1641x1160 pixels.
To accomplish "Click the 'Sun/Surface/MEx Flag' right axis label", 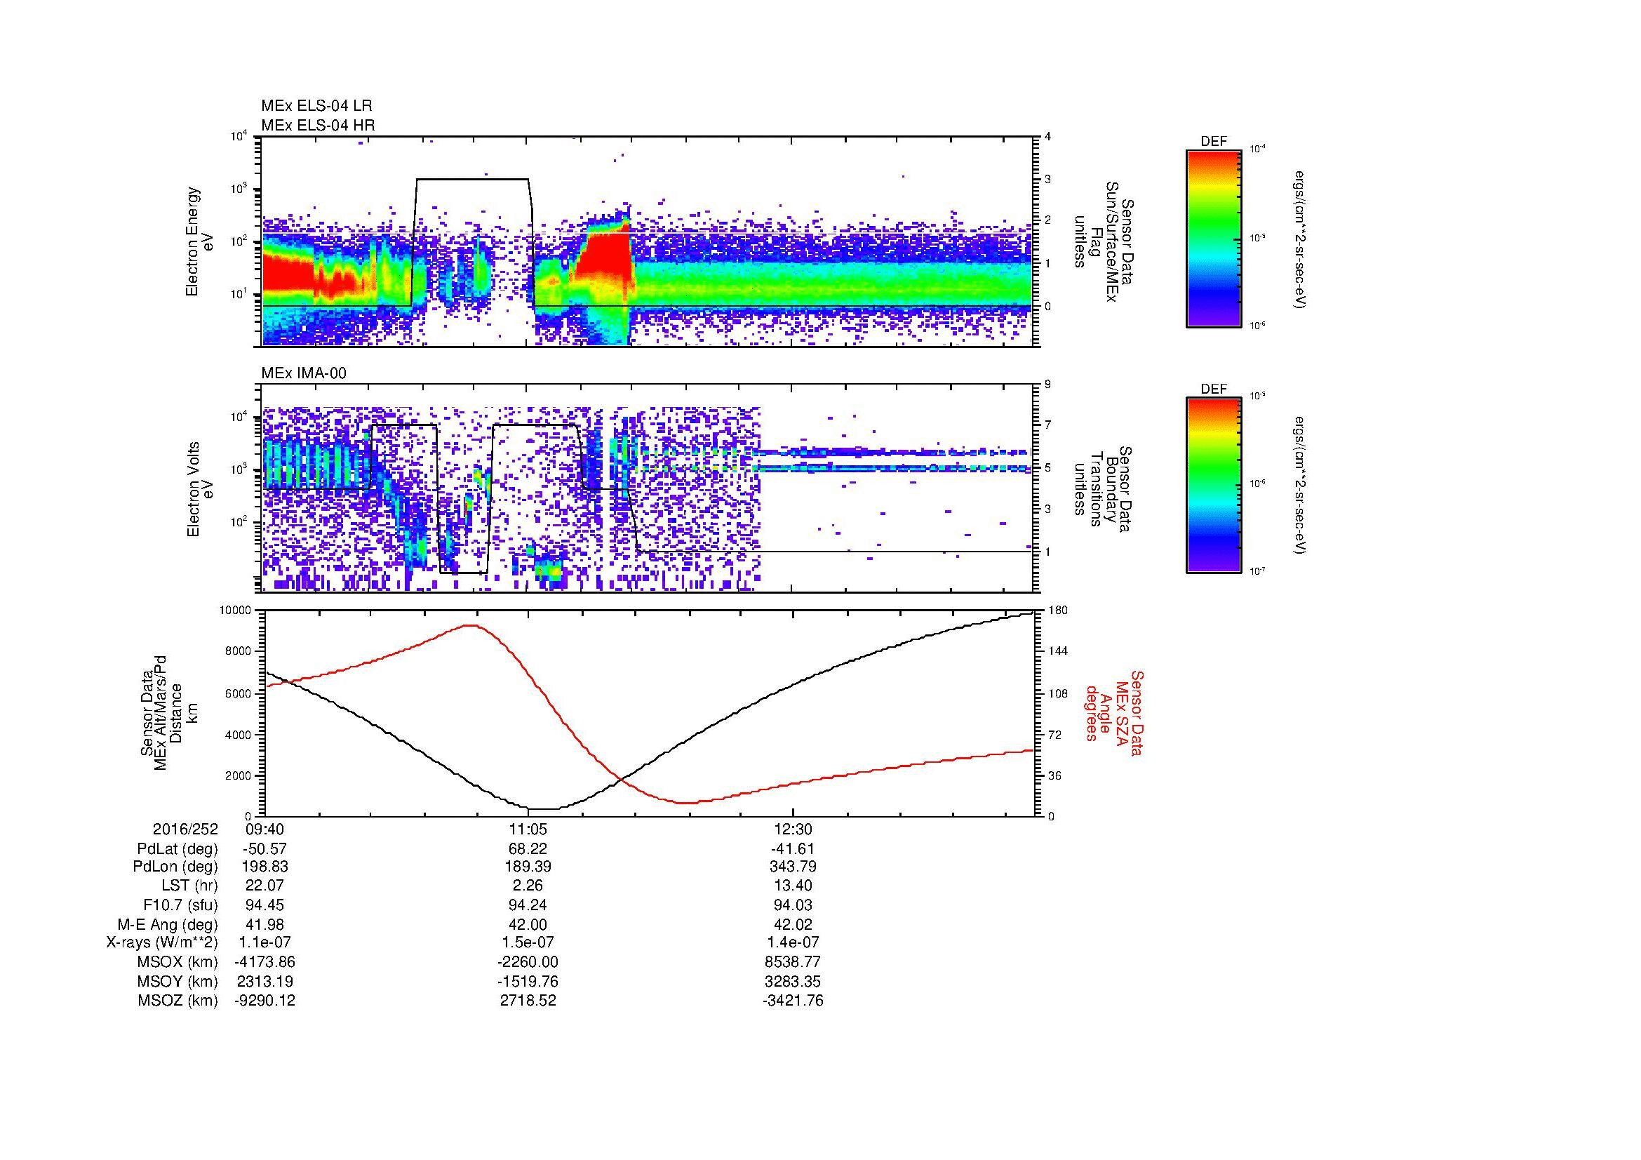I will [x=1103, y=241].
